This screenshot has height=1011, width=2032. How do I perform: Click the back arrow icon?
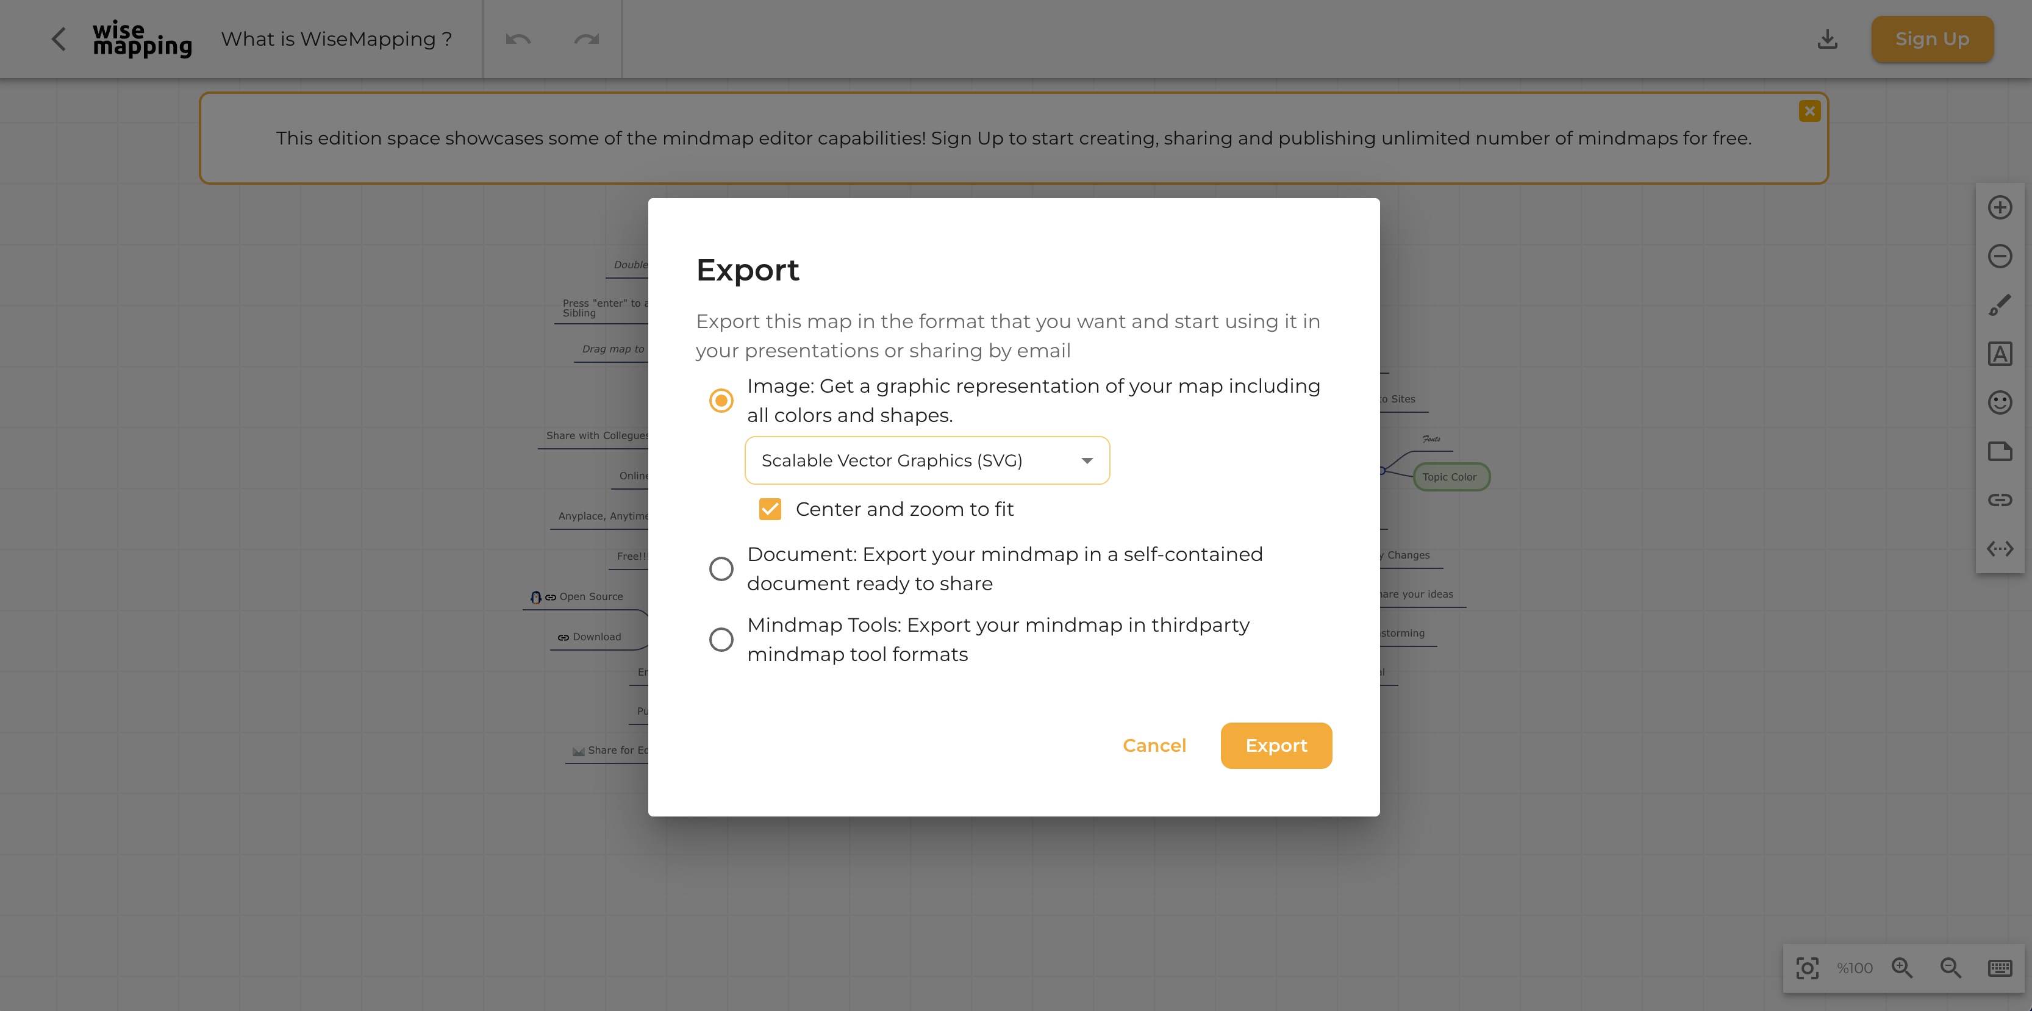pyautogui.click(x=59, y=40)
